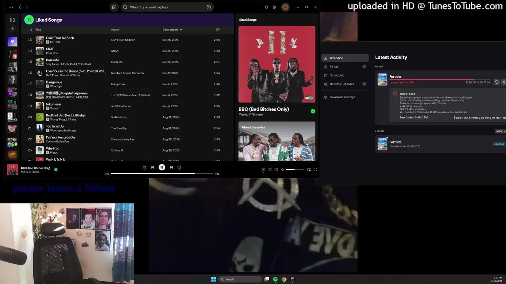Open the Now Playing album cover

(277, 64)
